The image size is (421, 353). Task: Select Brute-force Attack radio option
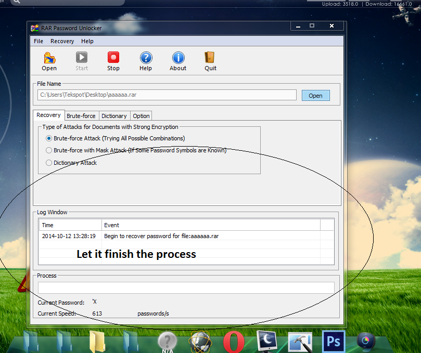pos(48,138)
